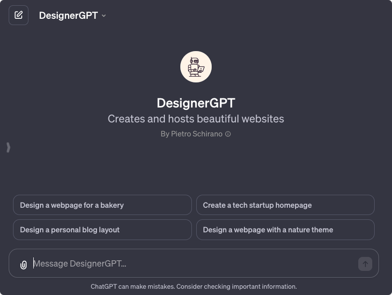Focus the "Message DesignerGPT..." placeholder text
The image size is (392, 295).
click(x=80, y=264)
